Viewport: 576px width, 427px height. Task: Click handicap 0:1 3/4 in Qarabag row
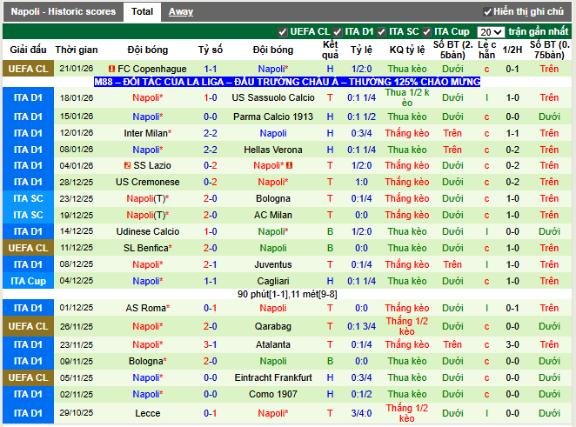[361, 326]
